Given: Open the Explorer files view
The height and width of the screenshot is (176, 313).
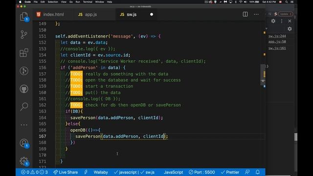Looking at the screenshot, I should [x=24, y=17].
